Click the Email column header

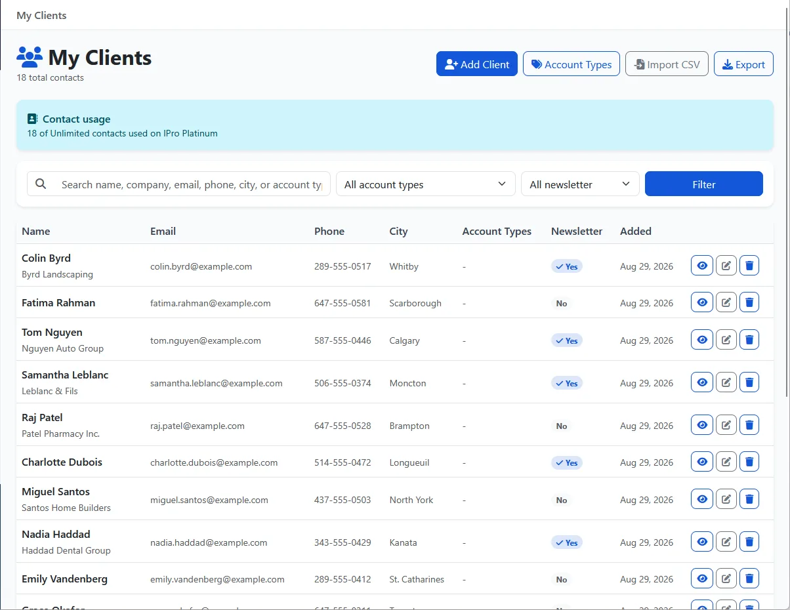[163, 231]
